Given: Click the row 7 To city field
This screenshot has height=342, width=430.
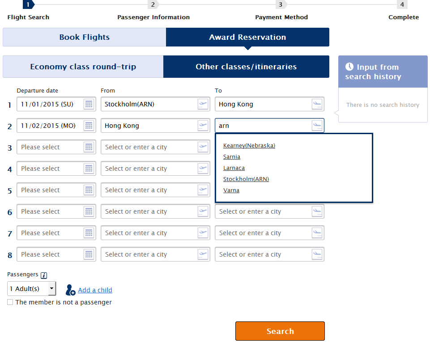Looking at the screenshot, I should pyautogui.click(x=263, y=233).
